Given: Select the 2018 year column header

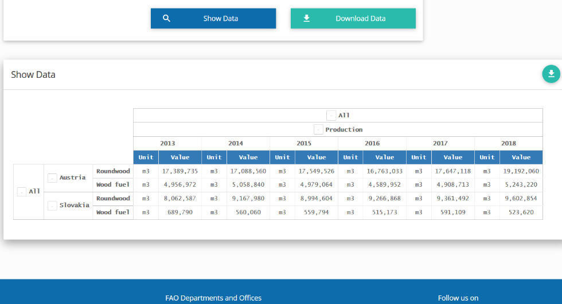Looking at the screenshot, I should pyautogui.click(x=508, y=143).
